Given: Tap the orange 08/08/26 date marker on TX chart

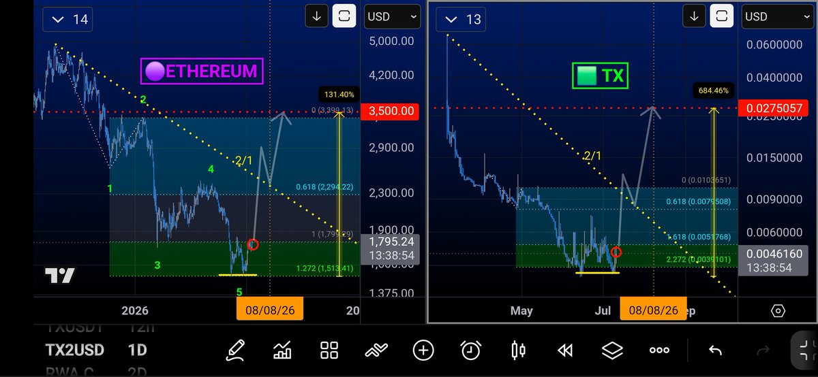Looking at the screenshot, I should click(x=653, y=310).
